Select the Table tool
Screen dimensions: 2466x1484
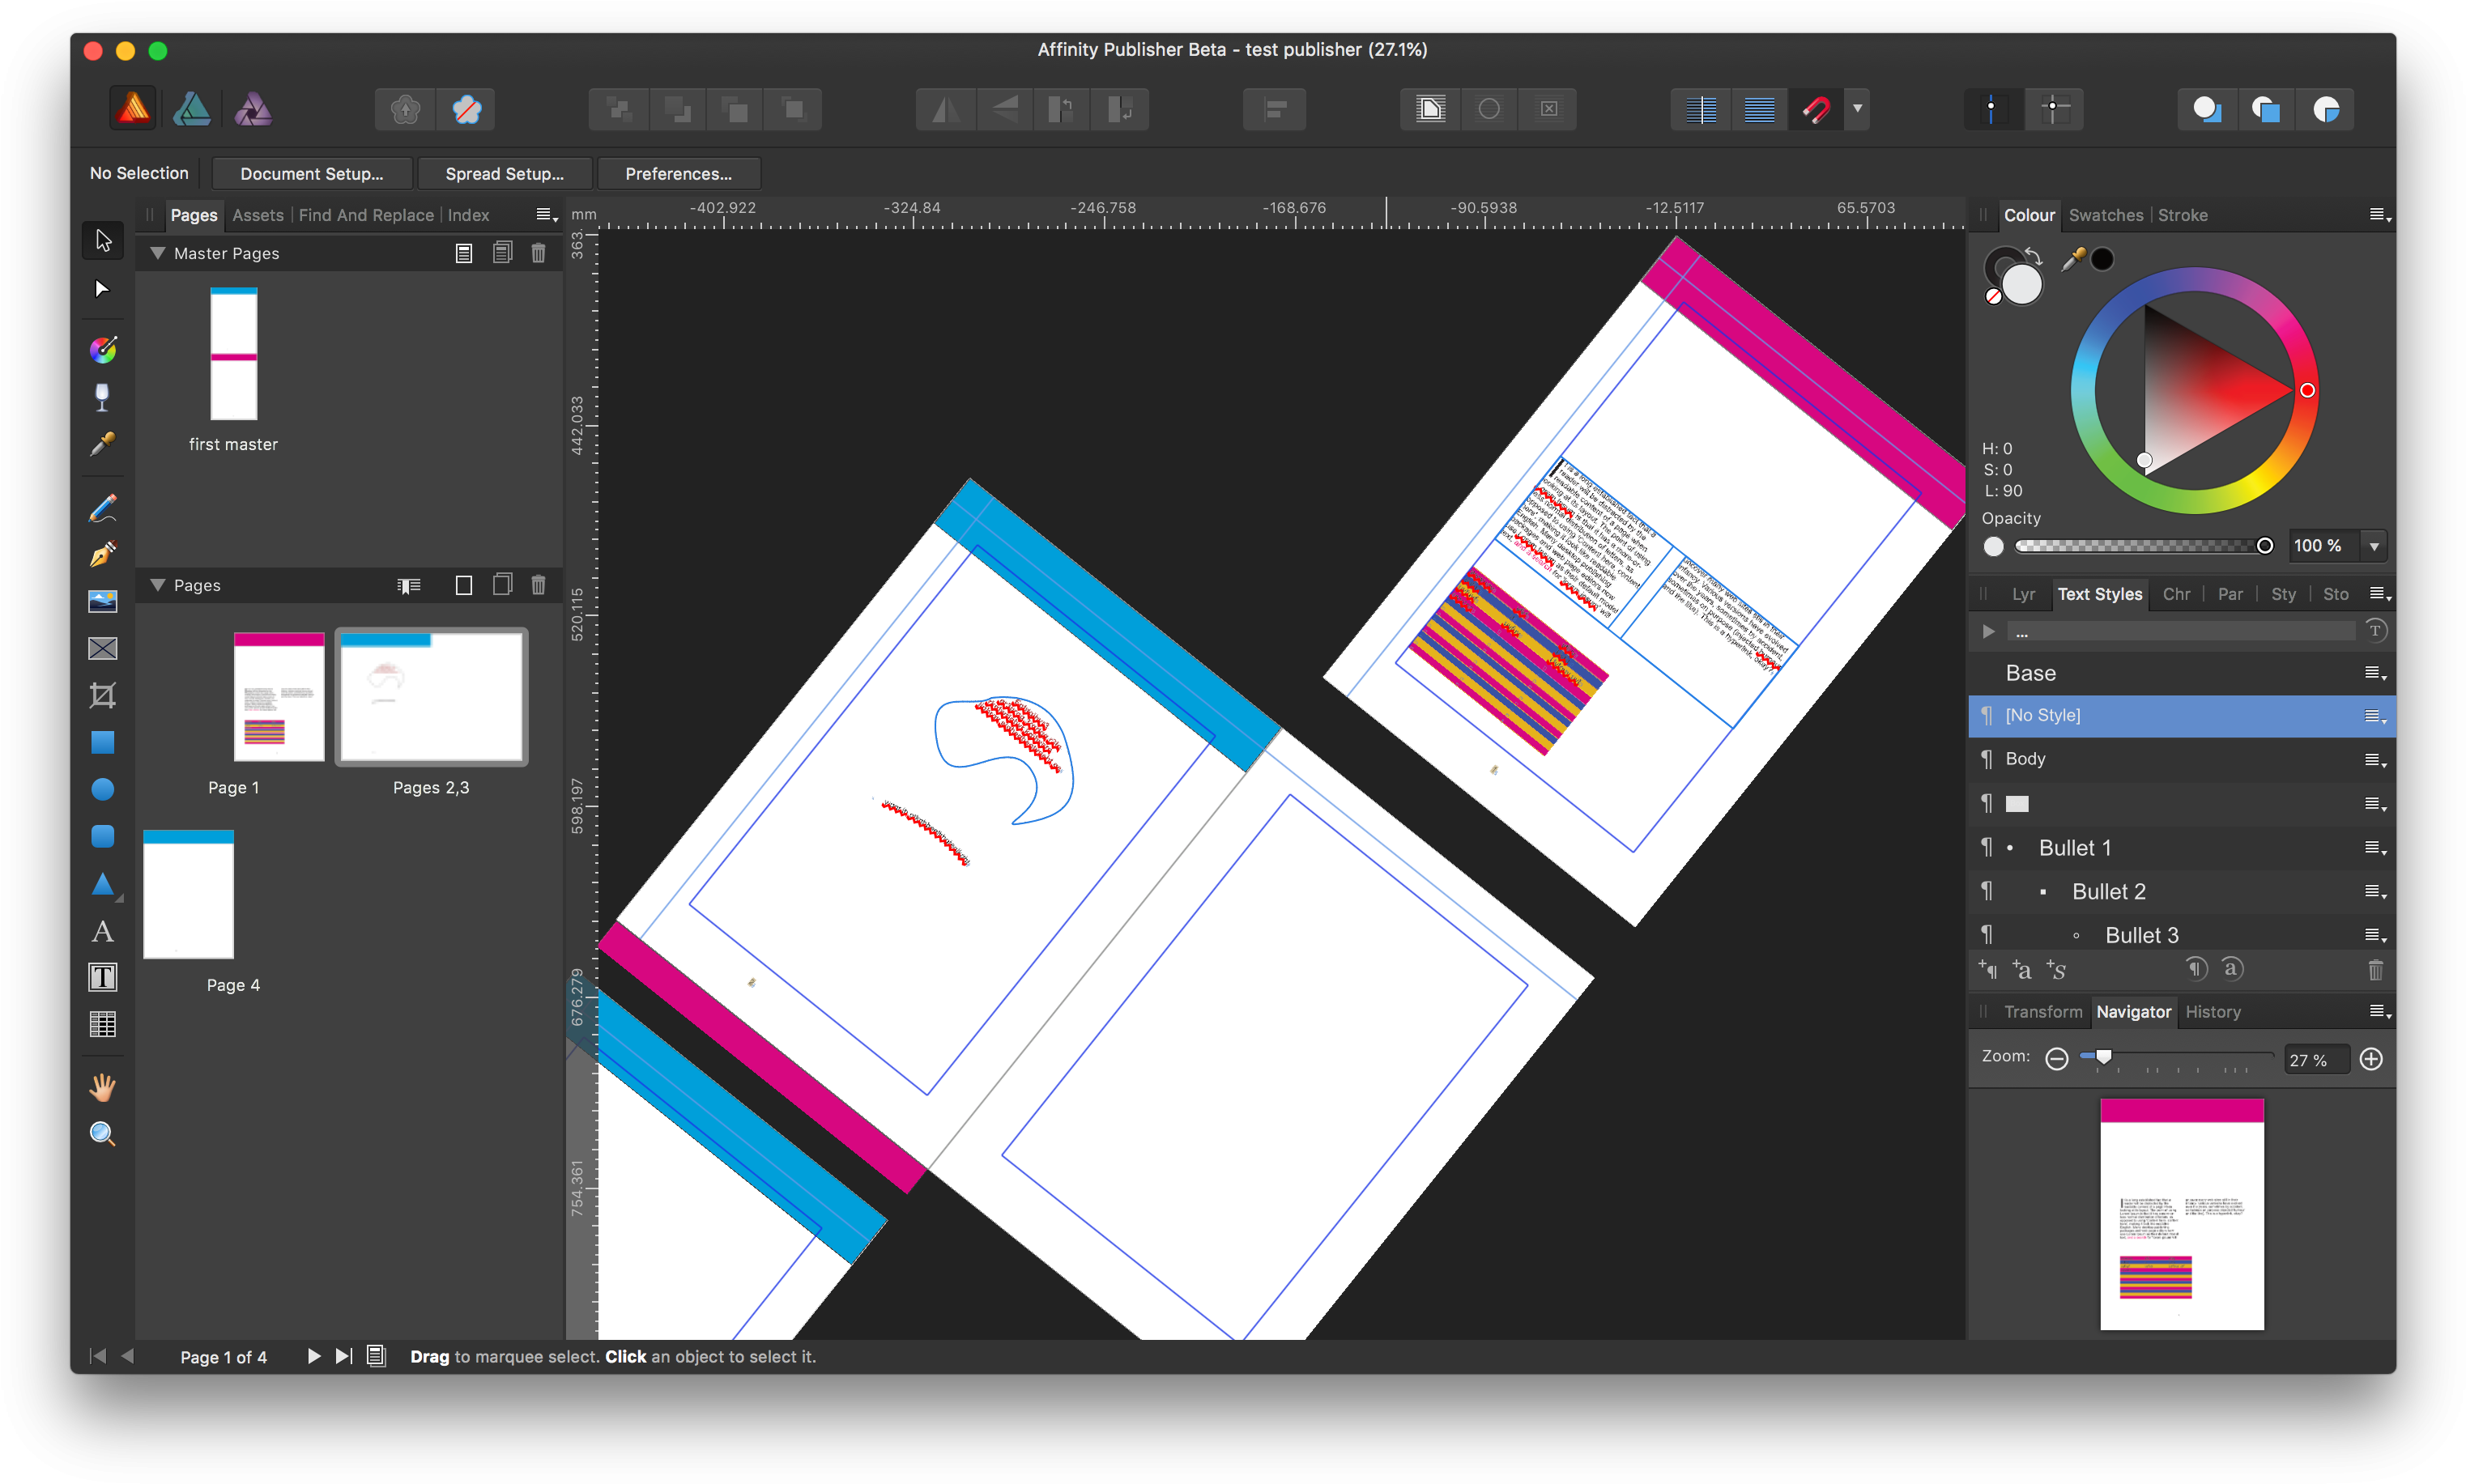(102, 1024)
